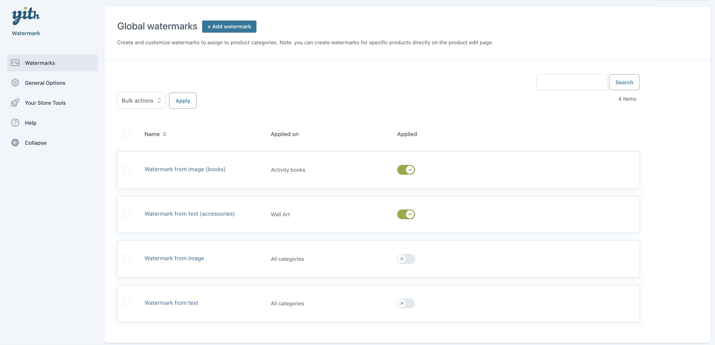Check the Watermark from text row checkbox
715x345 pixels.
coord(126,303)
